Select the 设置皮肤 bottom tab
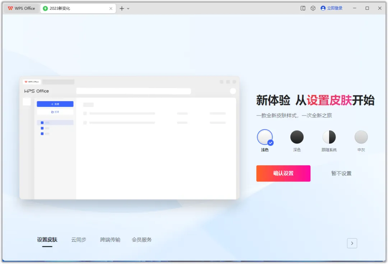 (47, 240)
